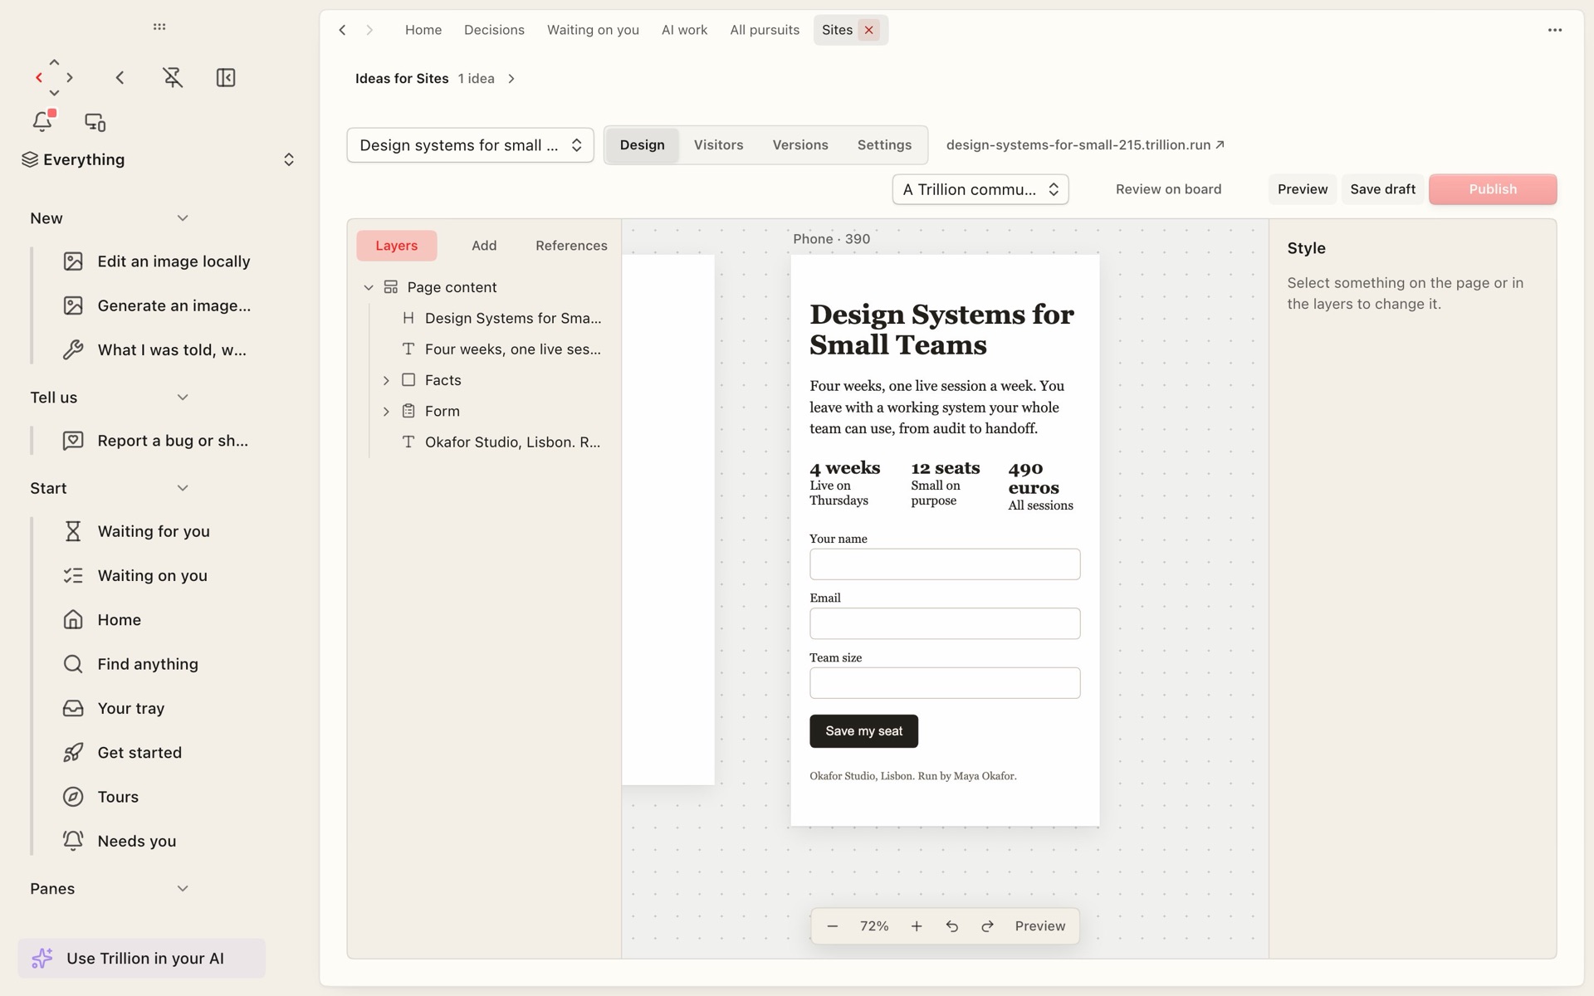This screenshot has height=996, width=1594.
Task: Open the three-dot more menu
Action: 1555,30
